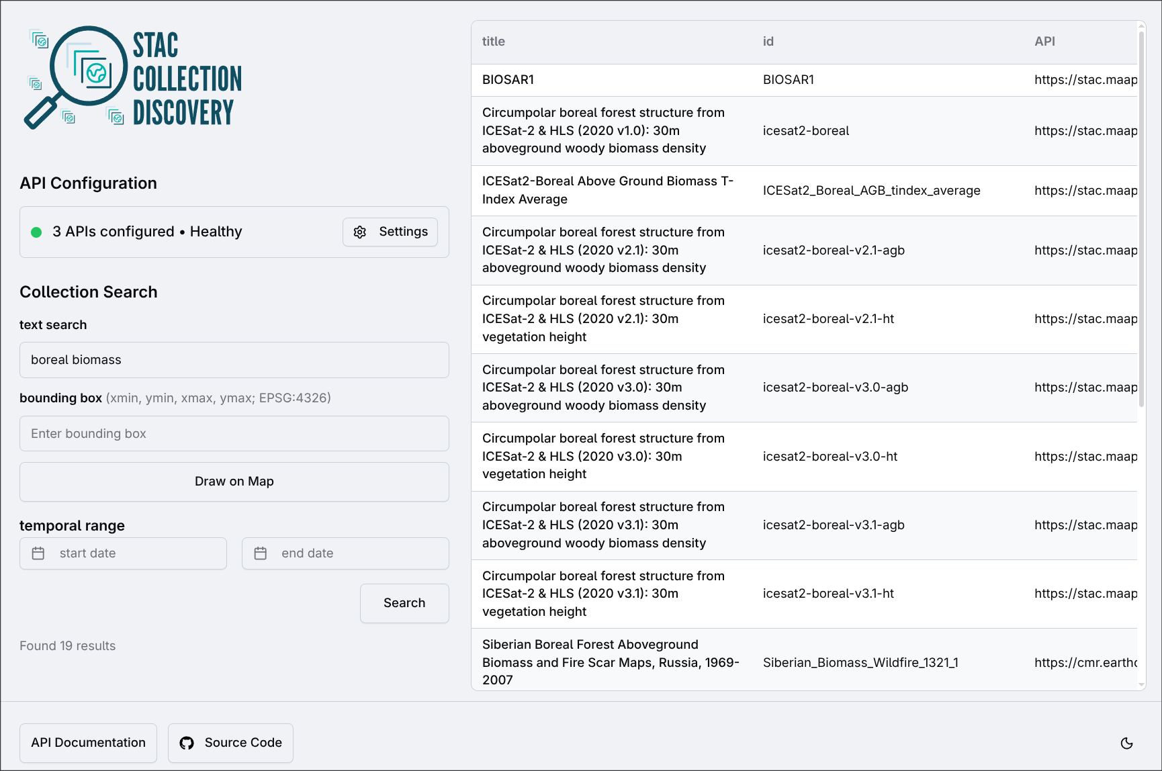Click the green healthy status dot

36,232
